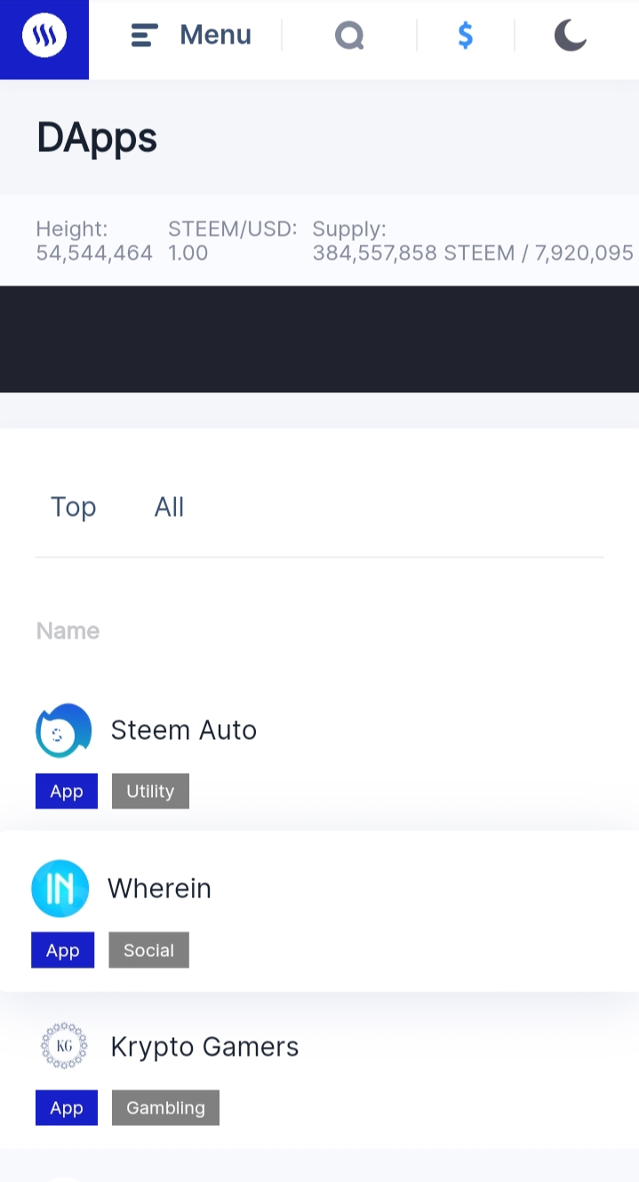639x1182 pixels.
Task: Click the Name column header
Action: (68, 631)
